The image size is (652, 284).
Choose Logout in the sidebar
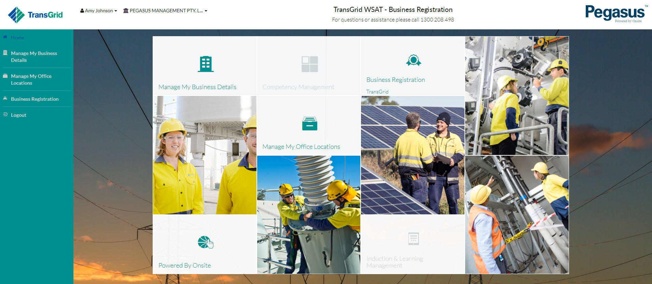[18, 115]
